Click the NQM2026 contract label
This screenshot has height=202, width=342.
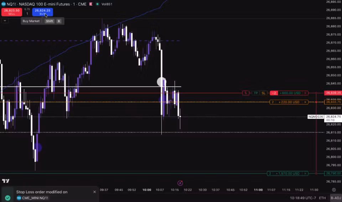(316, 117)
